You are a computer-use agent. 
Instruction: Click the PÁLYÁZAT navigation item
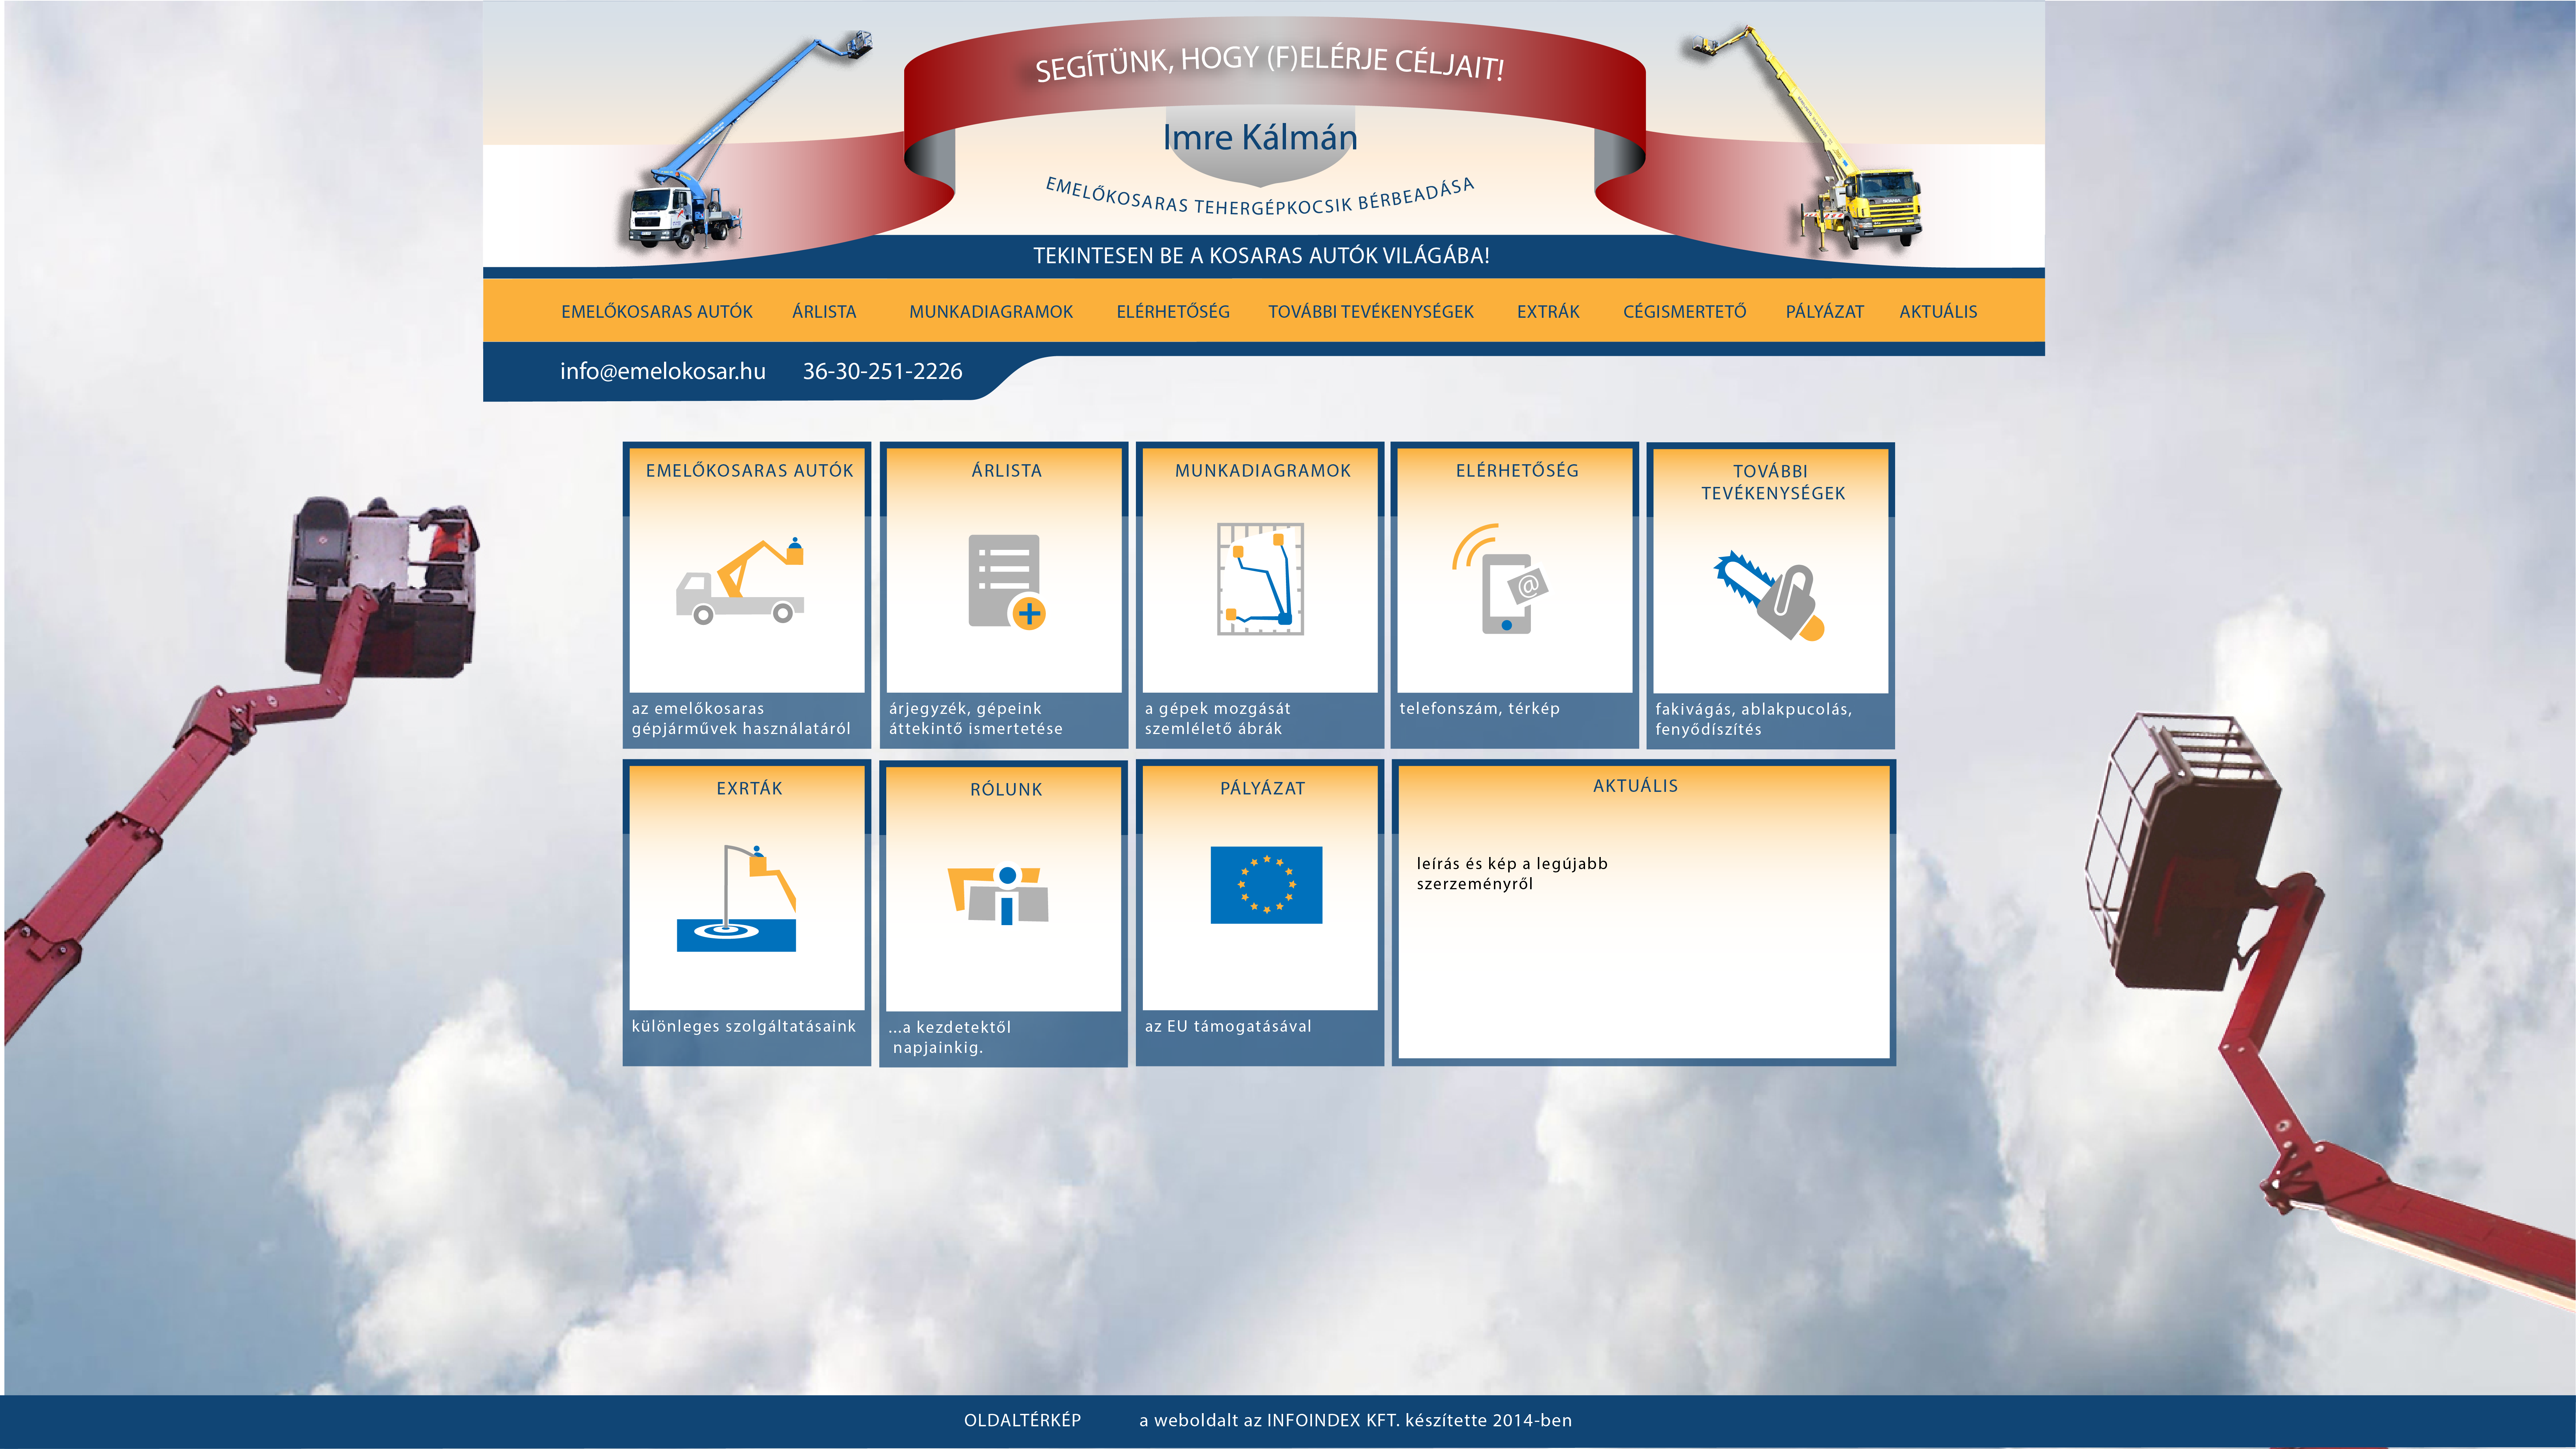pos(1824,311)
